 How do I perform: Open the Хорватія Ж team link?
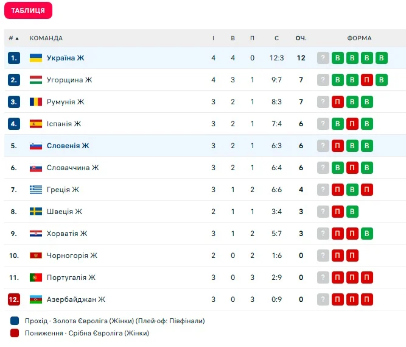pyautogui.click(x=67, y=234)
